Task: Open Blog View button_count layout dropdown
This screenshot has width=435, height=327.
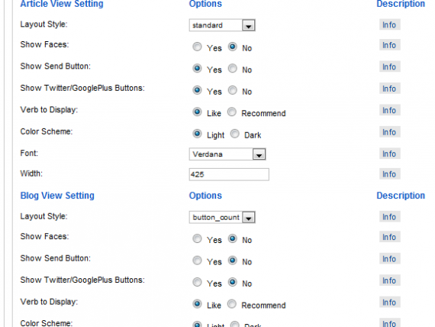Action: (222, 217)
